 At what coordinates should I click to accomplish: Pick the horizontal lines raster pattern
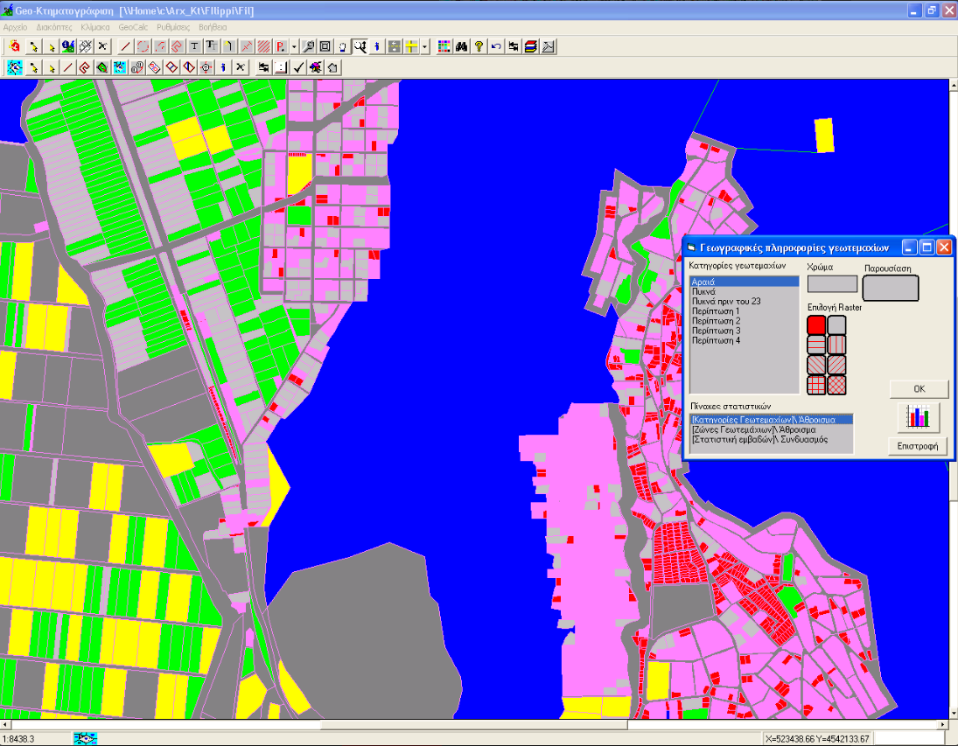pyautogui.click(x=816, y=345)
